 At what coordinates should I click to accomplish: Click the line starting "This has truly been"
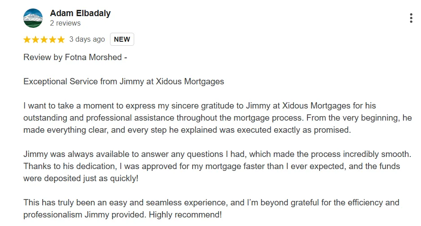click(211, 202)
